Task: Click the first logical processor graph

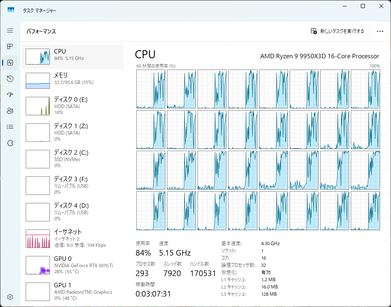Action: [x=150, y=89]
